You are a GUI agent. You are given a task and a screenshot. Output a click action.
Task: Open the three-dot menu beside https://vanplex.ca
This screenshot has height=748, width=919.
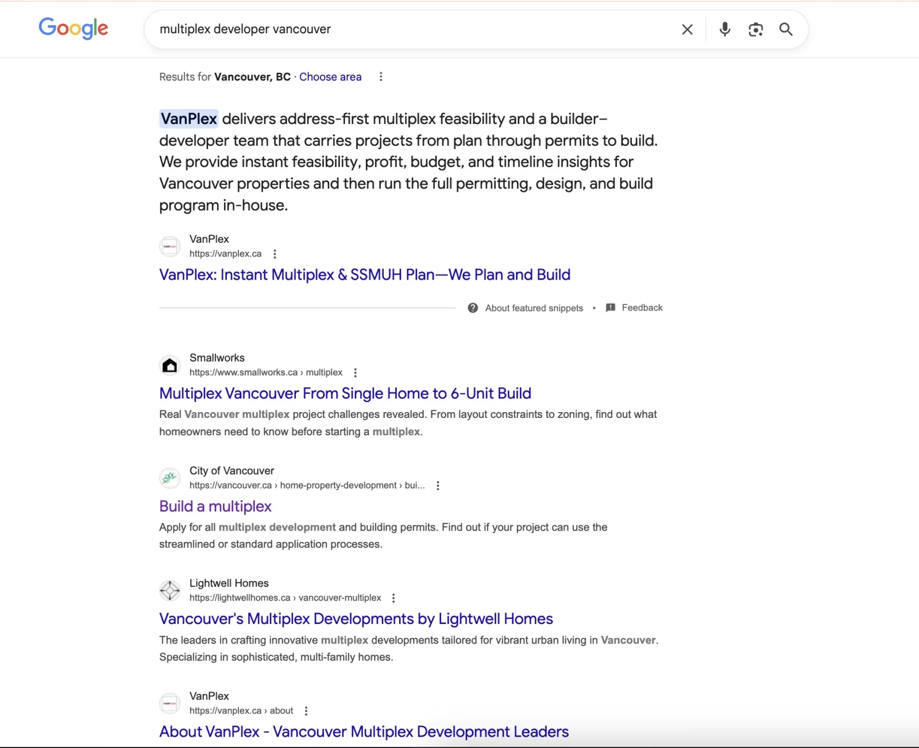coord(275,254)
